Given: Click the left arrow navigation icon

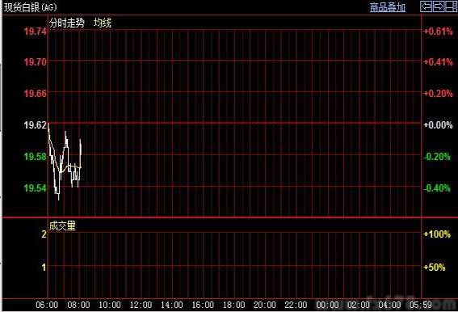Looking at the screenshot, I should [426, 6].
